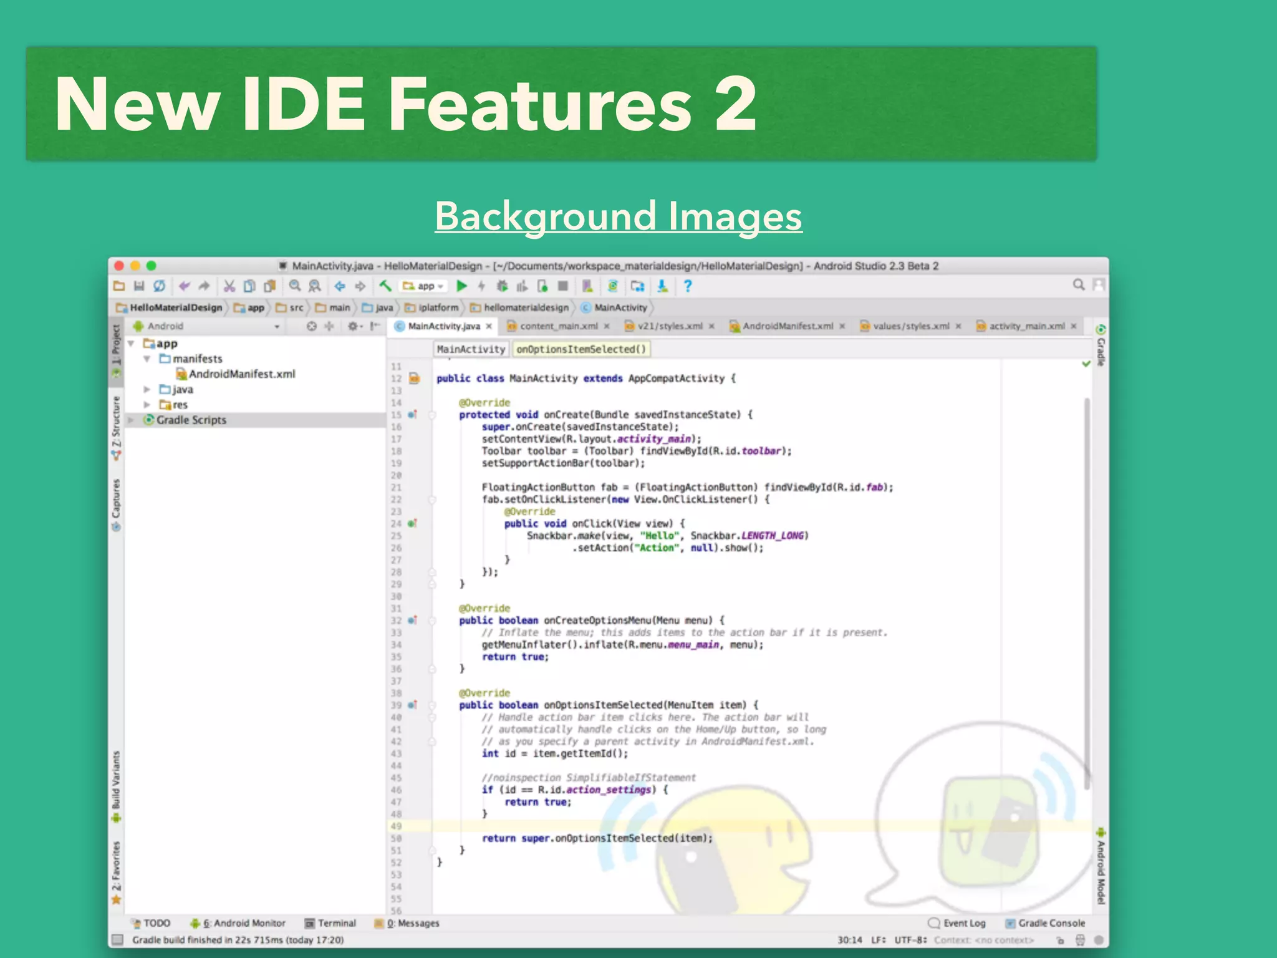Debug the app with the bug icon
The height and width of the screenshot is (958, 1277).
[x=502, y=286]
